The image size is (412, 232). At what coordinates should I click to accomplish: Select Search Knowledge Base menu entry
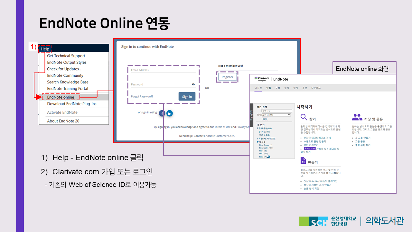click(68, 82)
